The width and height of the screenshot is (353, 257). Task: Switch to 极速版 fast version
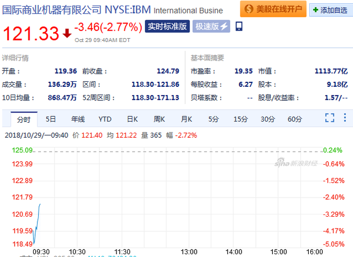[211, 26]
